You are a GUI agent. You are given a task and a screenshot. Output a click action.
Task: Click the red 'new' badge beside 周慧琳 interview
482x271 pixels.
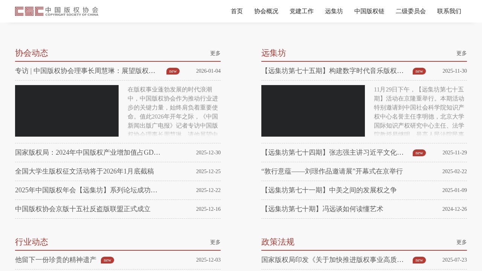pyautogui.click(x=173, y=71)
